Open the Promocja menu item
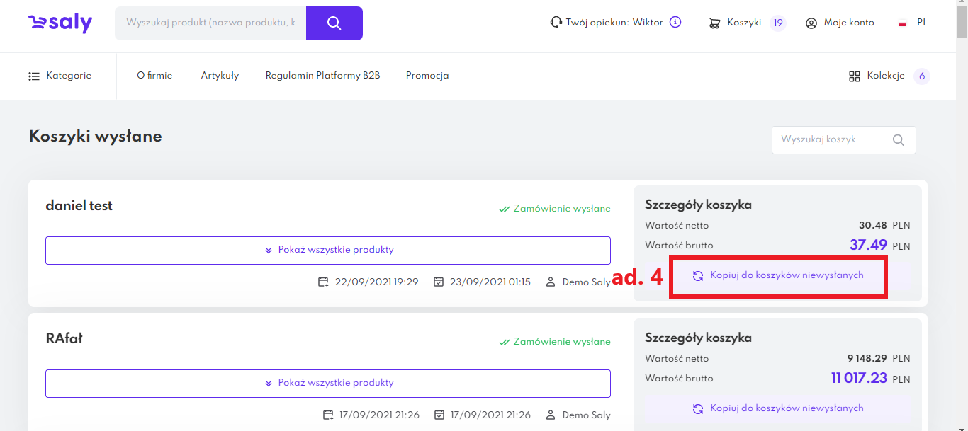 point(427,76)
